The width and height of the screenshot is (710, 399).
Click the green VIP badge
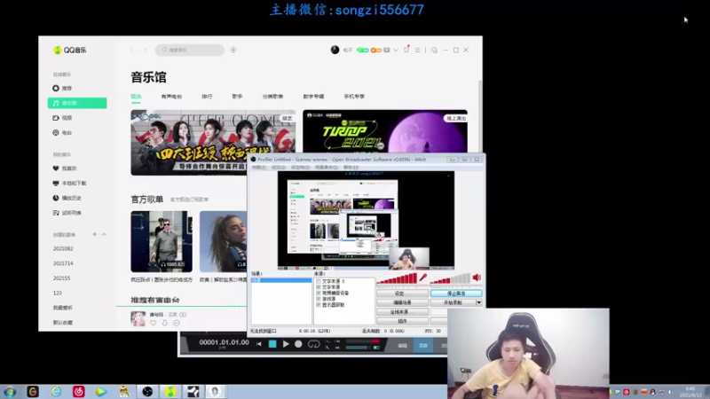coord(363,51)
